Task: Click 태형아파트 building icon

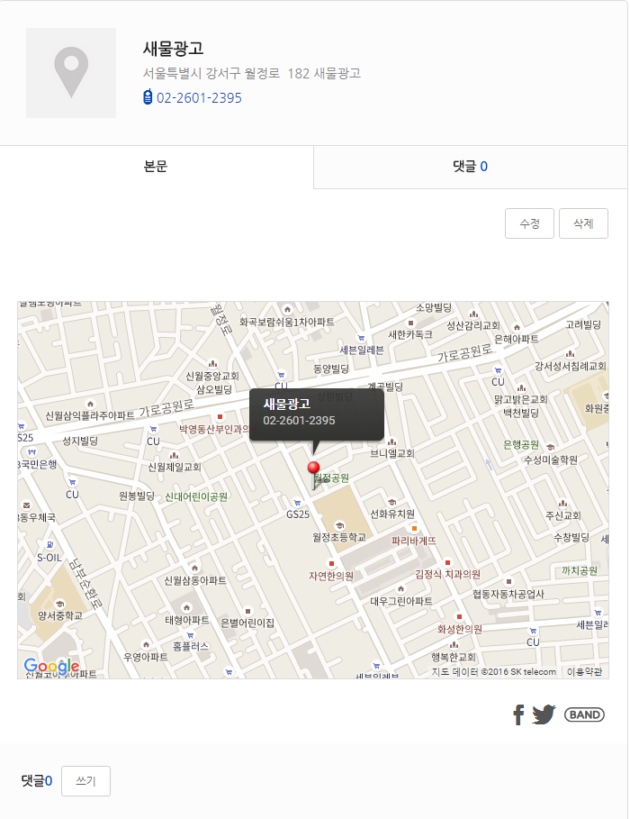Action: 186,607
